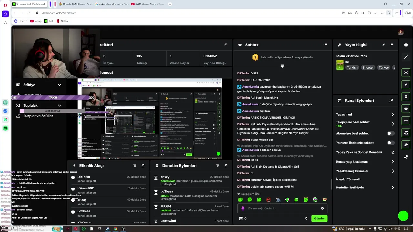The image size is (413, 232).
Task: Click the Gönder send button
Action: [319, 218]
